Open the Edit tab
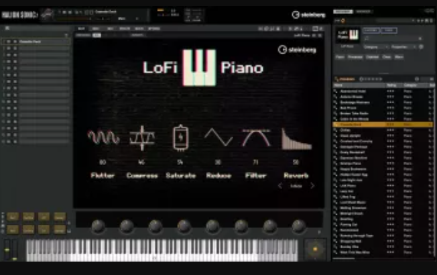This screenshot has height=275, width=437. coord(81,29)
